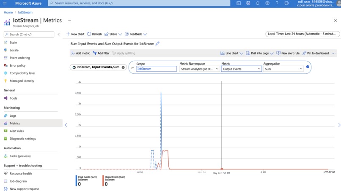Add filter to the chart
Screen dimensions: 341x191
coord(101,53)
